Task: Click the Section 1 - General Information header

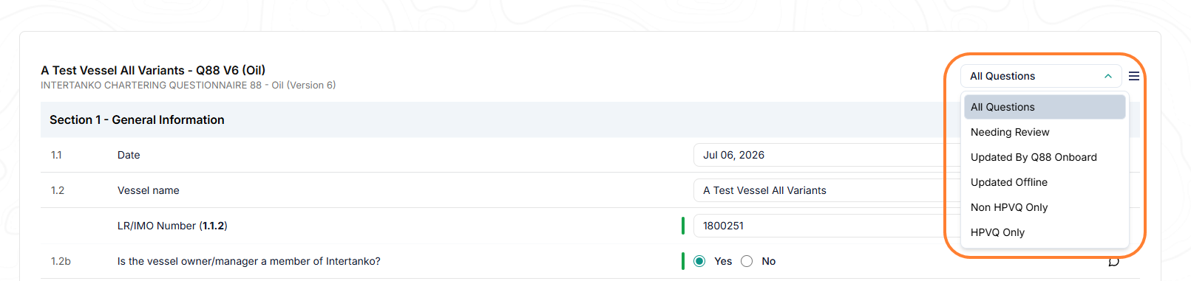Action: click(137, 119)
